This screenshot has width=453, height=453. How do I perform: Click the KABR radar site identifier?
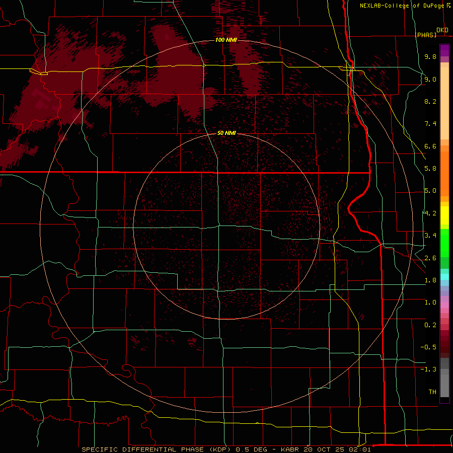[290, 449]
